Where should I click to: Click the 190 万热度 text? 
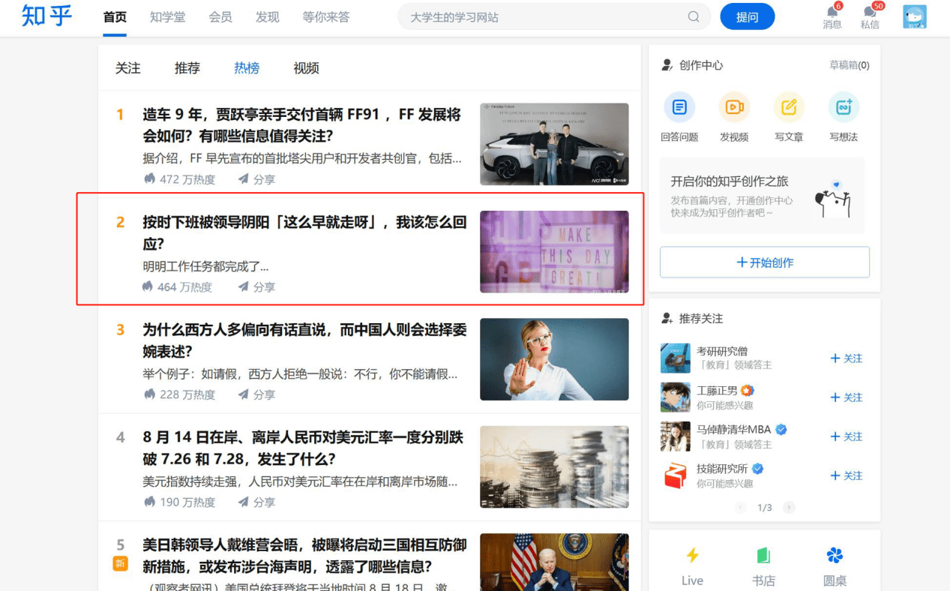(x=187, y=502)
